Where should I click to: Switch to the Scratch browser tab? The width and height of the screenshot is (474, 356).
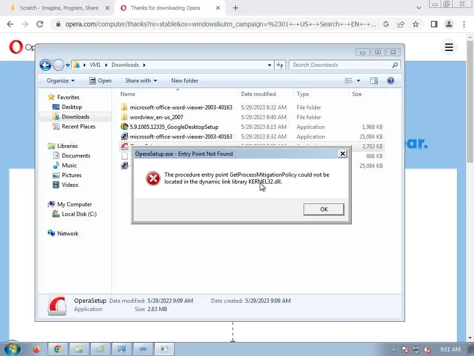[59, 8]
